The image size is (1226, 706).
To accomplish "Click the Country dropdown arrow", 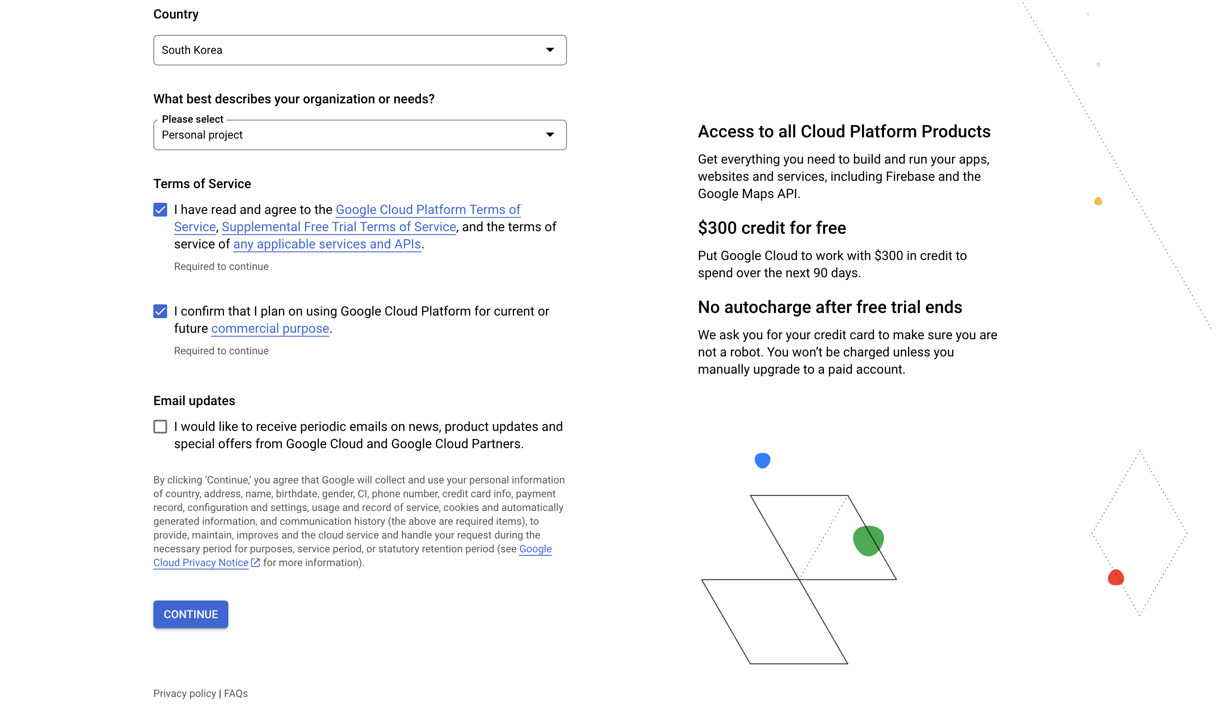I will tap(550, 50).
